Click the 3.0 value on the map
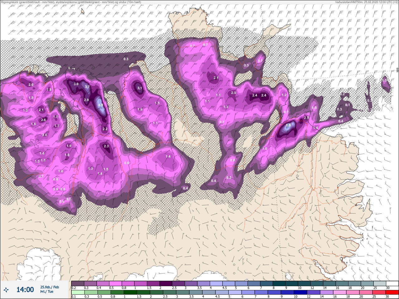Screen dimensions: 399x299 coord(76,84)
